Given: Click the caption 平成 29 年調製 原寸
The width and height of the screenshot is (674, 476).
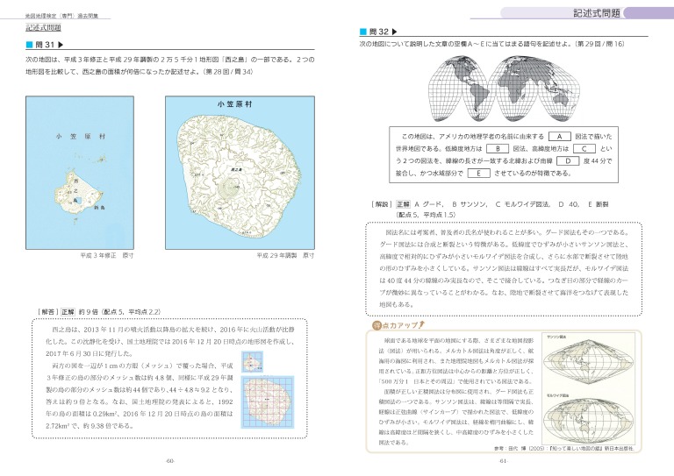Looking at the screenshot, I should (285, 255).
